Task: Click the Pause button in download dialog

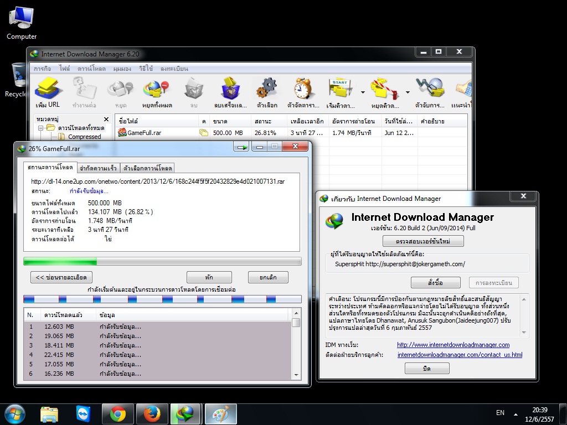Action: coord(209,277)
